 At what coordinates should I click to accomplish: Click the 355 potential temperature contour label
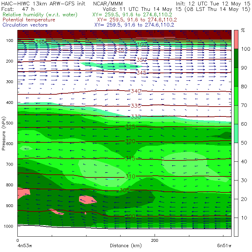119,50
